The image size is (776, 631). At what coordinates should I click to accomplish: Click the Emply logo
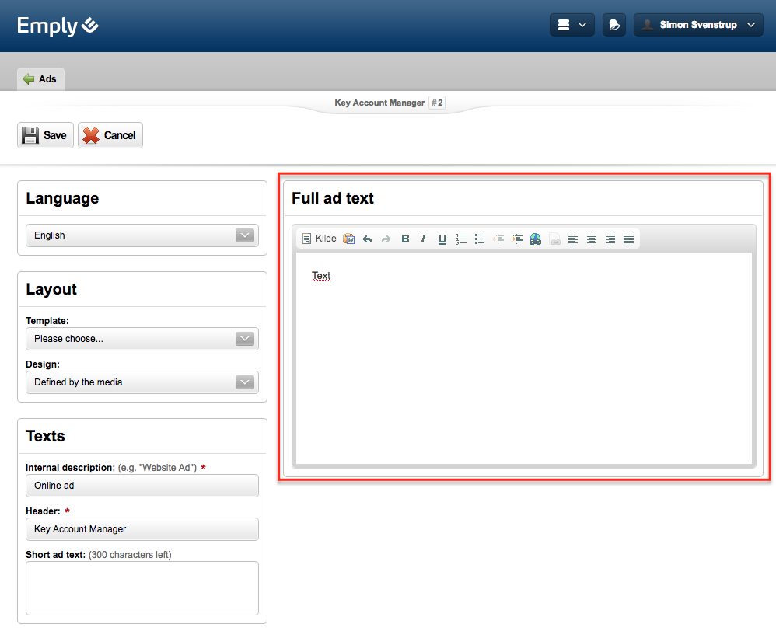[58, 25]
